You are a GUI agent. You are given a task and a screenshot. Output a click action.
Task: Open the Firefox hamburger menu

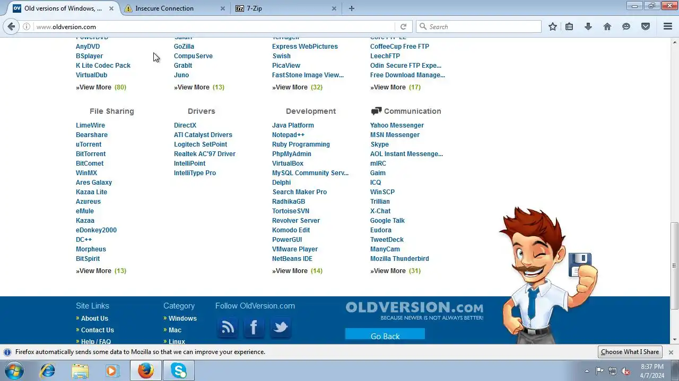pos(668,26)
